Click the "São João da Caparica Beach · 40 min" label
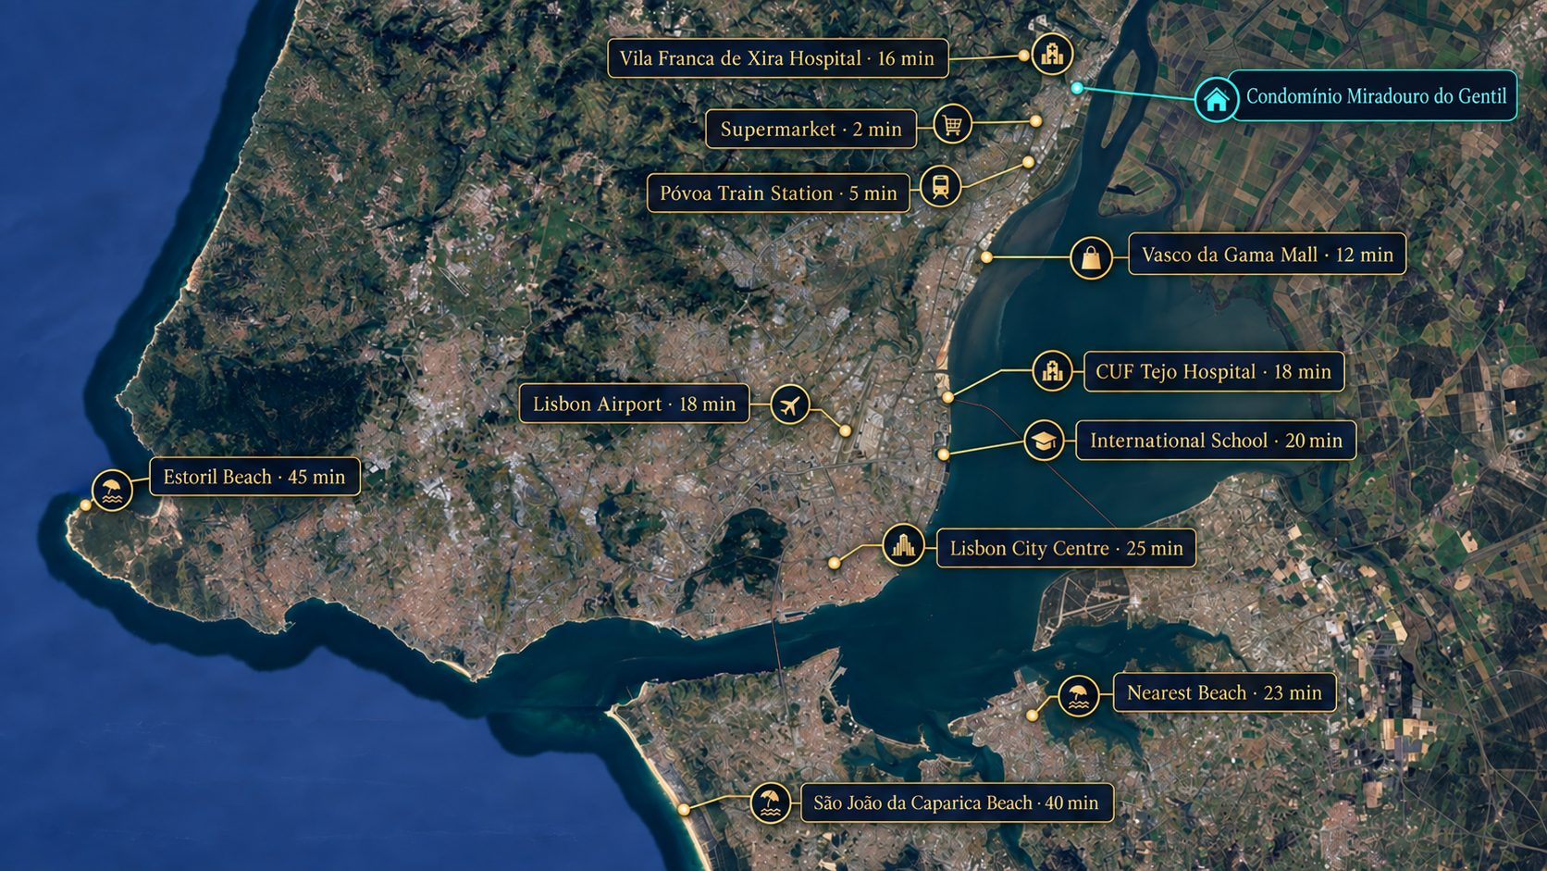Image resolution: width=1547 pixels, height=871 pixels. [x=957, y=803]
